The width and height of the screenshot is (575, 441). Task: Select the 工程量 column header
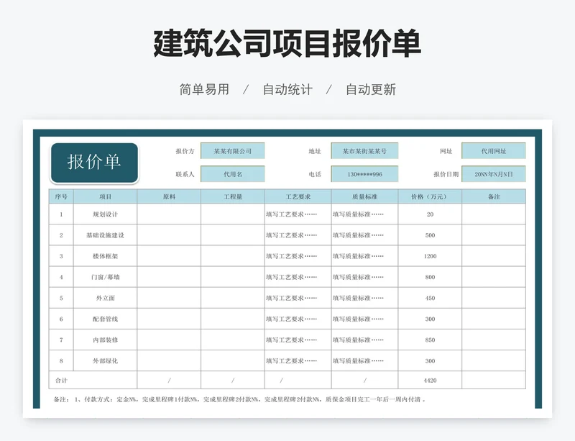pos(233,196)
